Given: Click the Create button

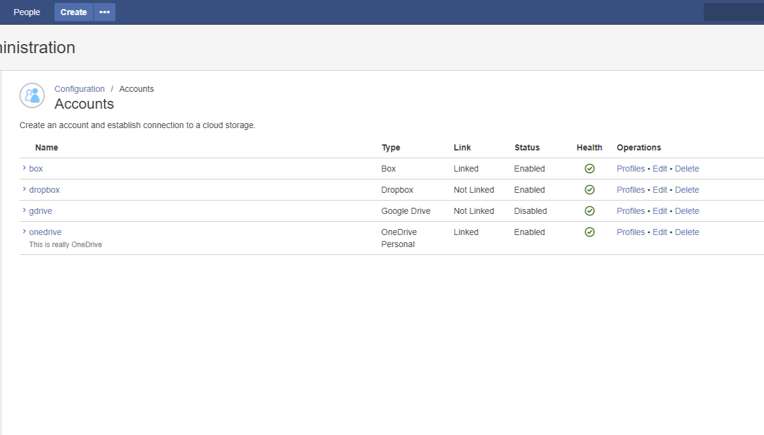Looking at the screenshot, I should point(73,12).
